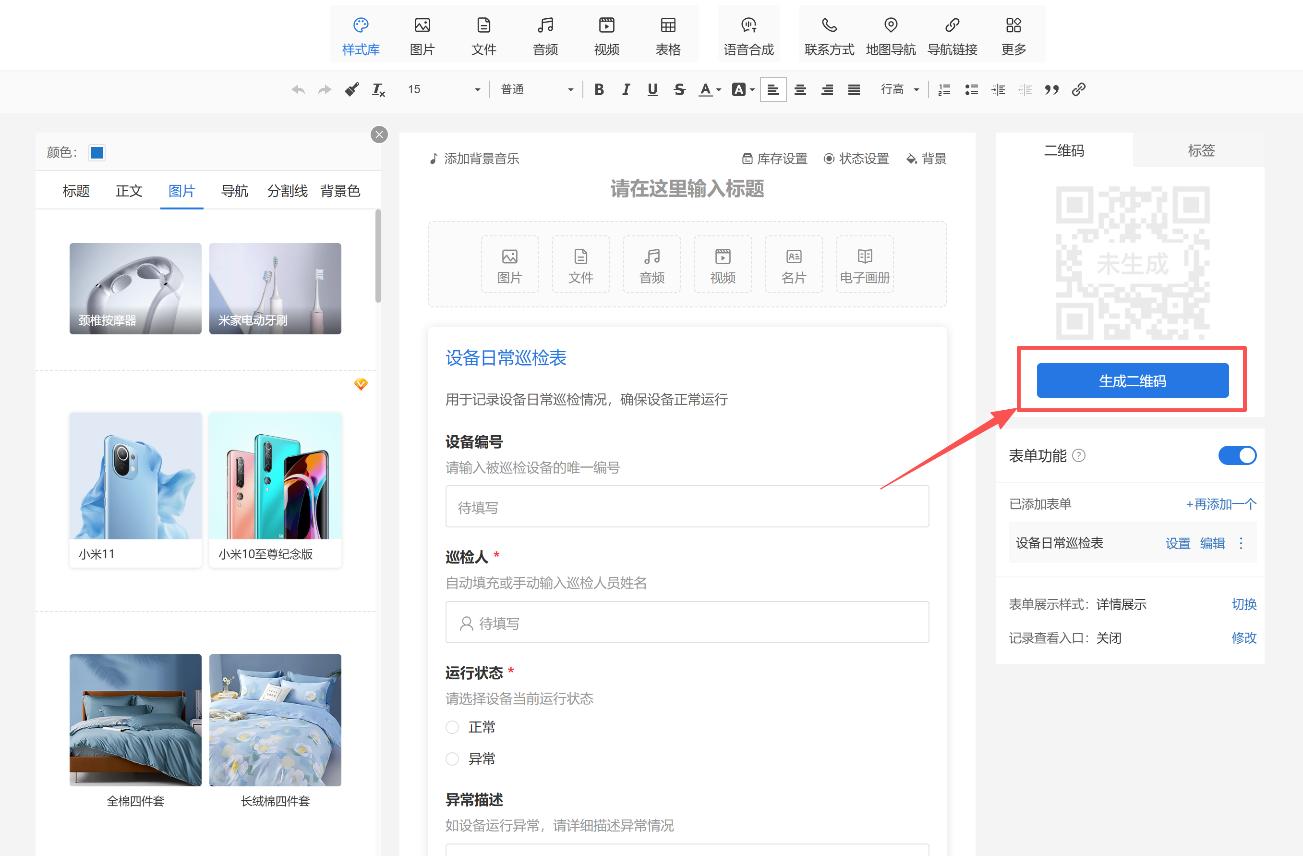Click the 生成二维码 button
Screen dimensions: 1303x856
[x=1132, y=380]
